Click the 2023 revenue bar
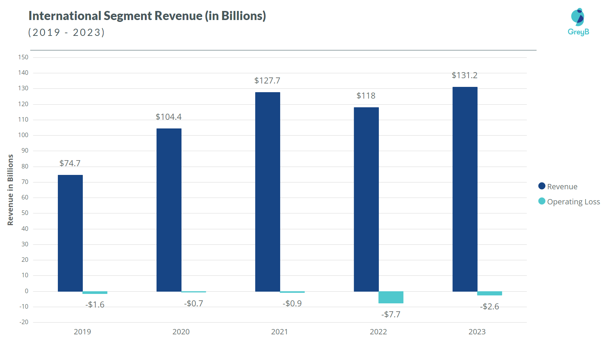Screen dimensions: 605x340 click(x=465, y=189)
